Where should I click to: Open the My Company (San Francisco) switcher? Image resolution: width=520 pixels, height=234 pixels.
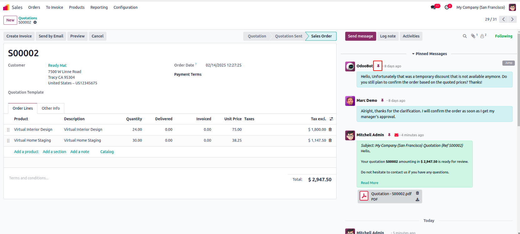[481, 7]
